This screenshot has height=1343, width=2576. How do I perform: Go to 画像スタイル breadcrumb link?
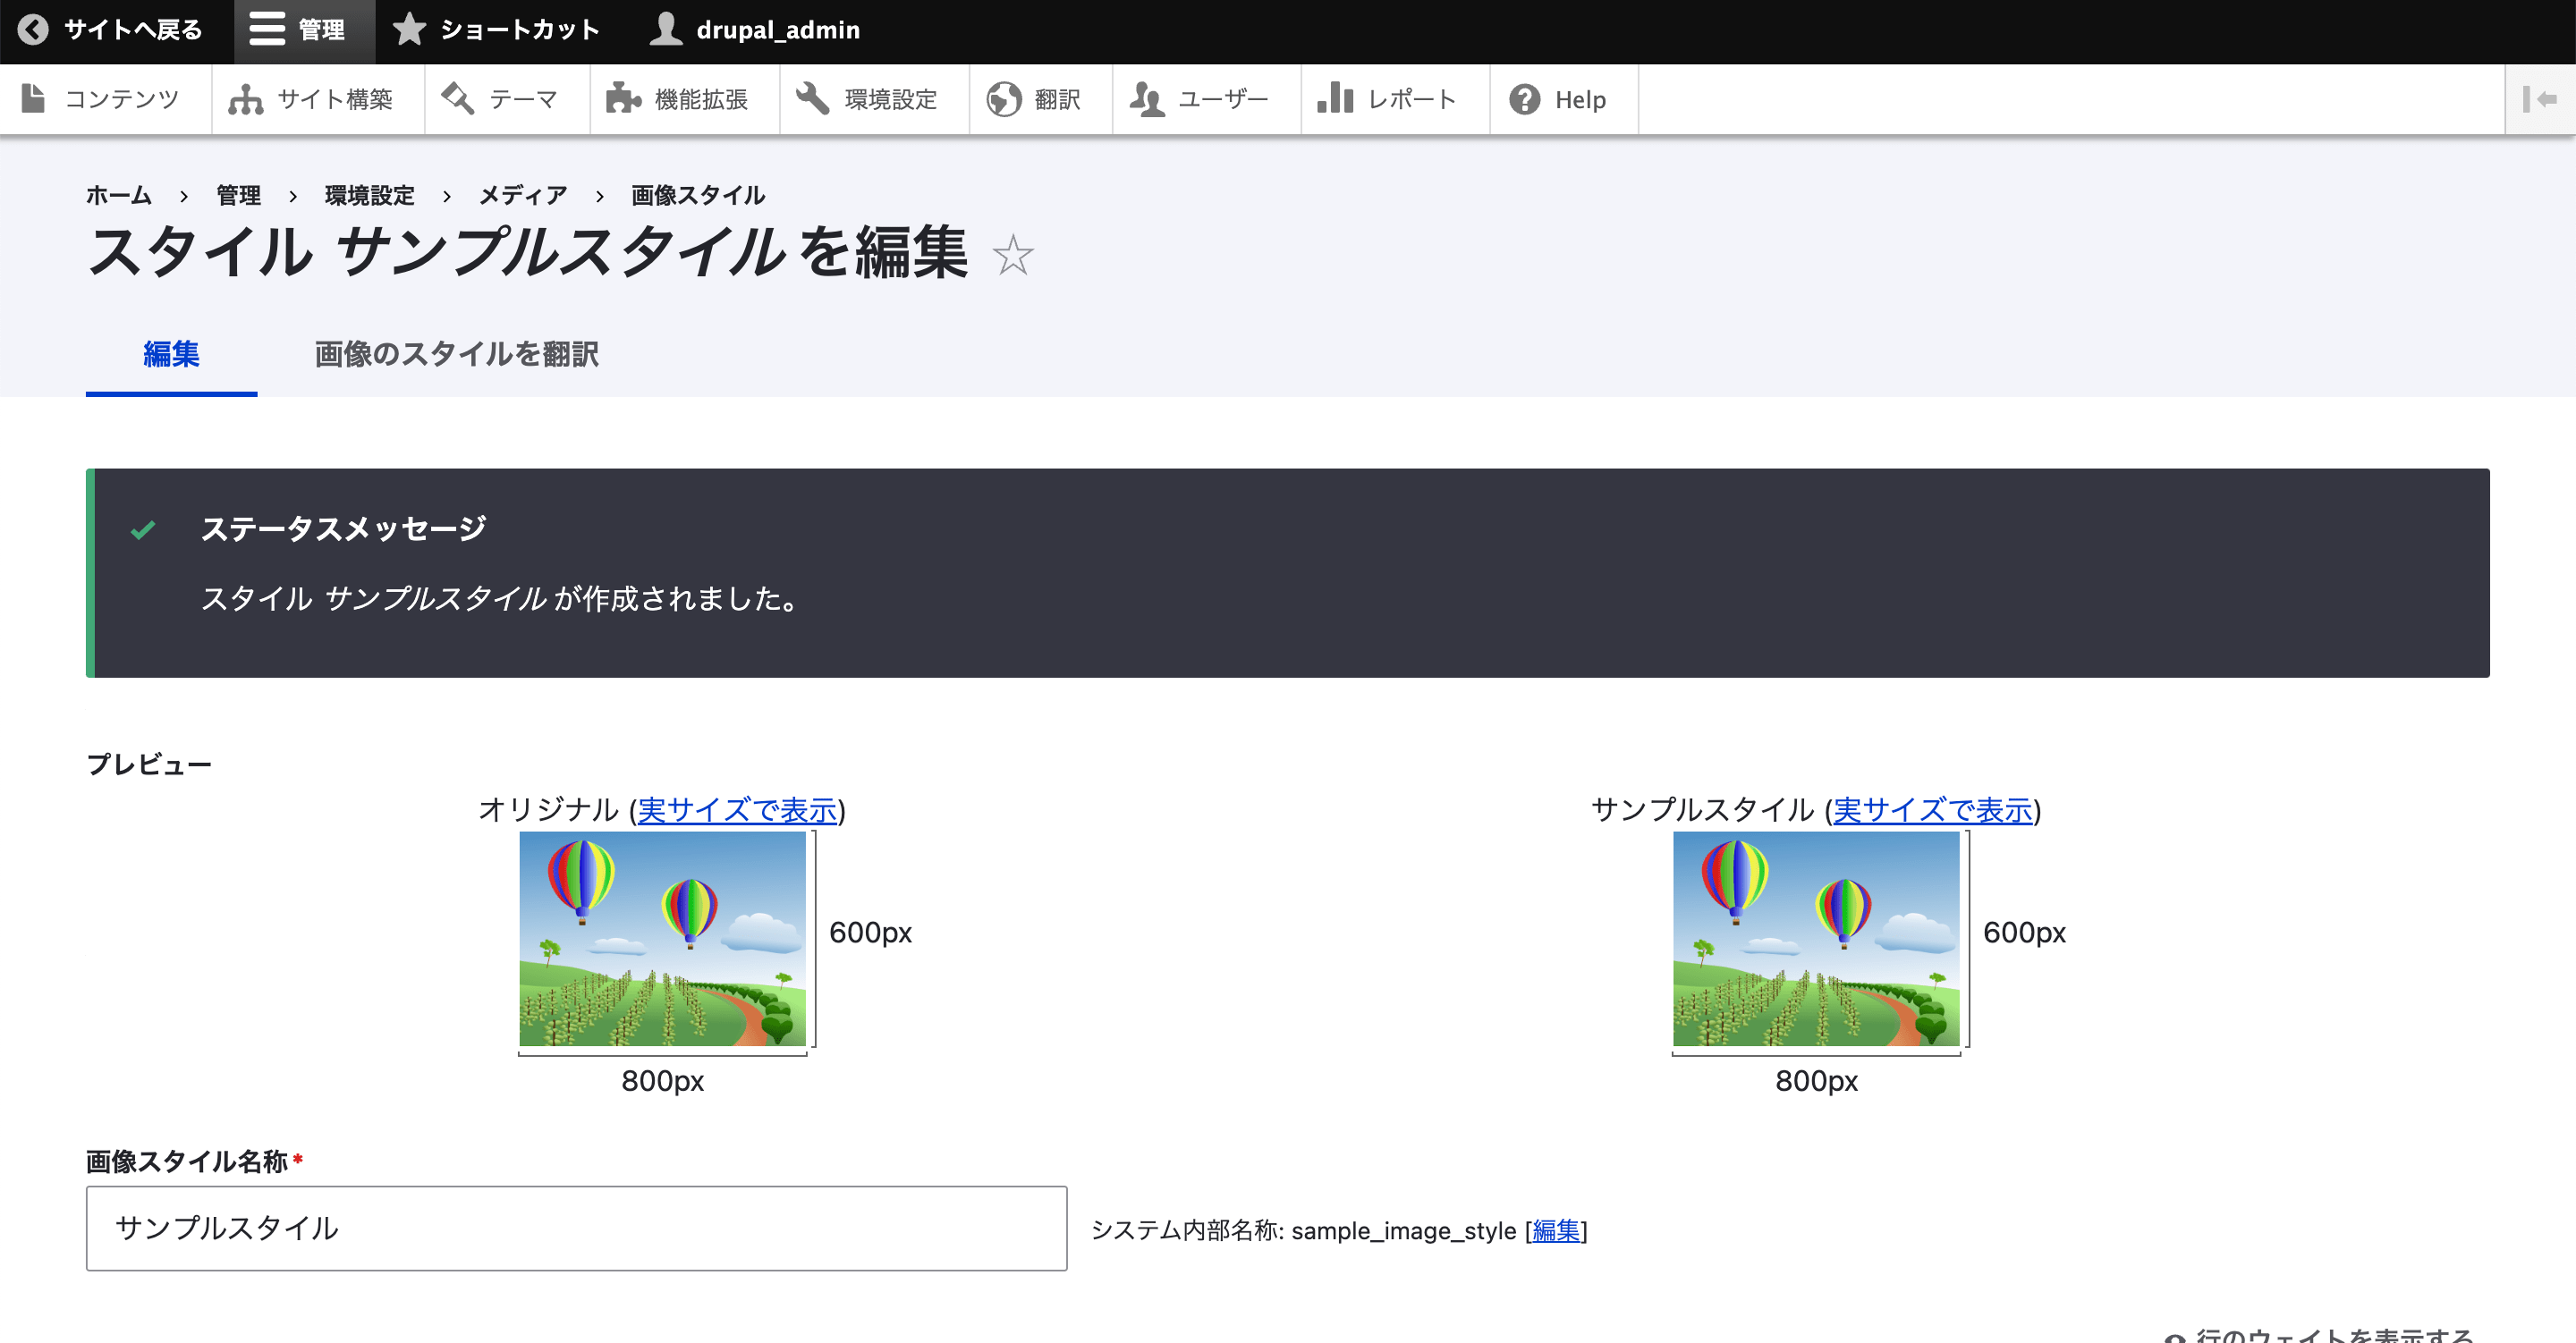tap(698, 195)
